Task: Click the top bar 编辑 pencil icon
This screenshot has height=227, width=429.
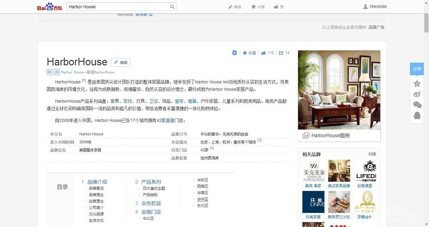Action: click(x=230, y=7)
